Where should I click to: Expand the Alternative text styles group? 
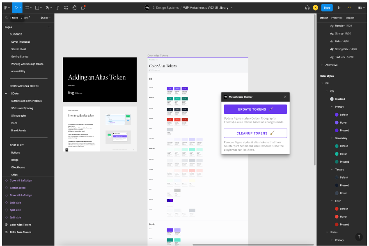[322, 65]
